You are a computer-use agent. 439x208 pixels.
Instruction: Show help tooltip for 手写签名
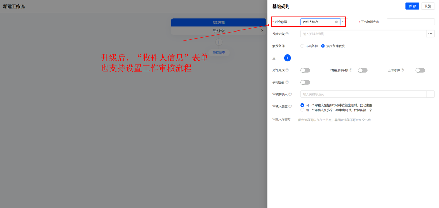287,82
